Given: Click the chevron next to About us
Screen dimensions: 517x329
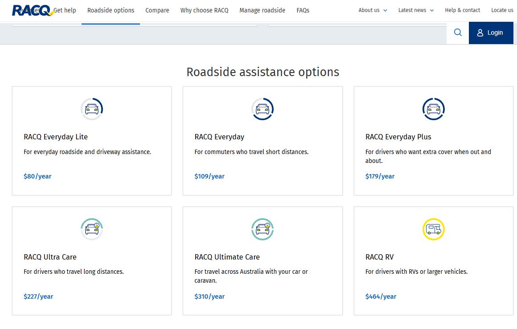Looking at the screenshot, I should point(386,10).
